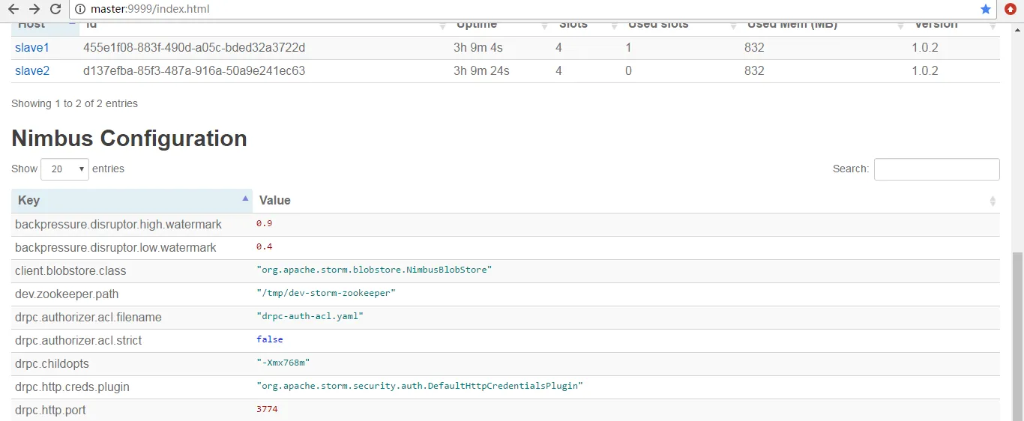The width and height of the screenshot is (1024, 421).
Task: Open the Show entries count dropdown
Action: pos(64,169)
